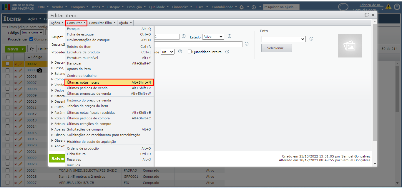Click edit pencil for item 00015
This screenshot has width=402, height=188.
point(20,133)
